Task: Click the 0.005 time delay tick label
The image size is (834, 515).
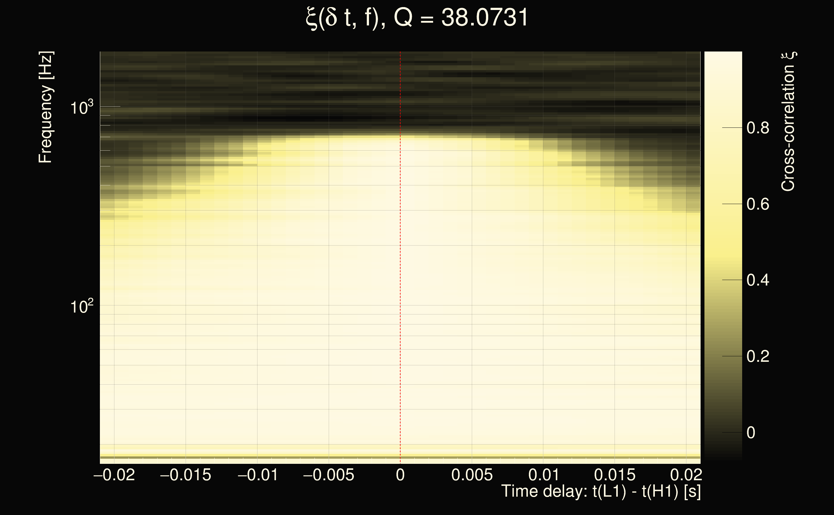Action: [472, 475]
